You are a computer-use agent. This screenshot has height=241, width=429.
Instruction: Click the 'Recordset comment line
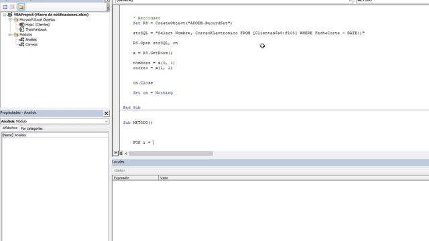(x=147, y=18)
